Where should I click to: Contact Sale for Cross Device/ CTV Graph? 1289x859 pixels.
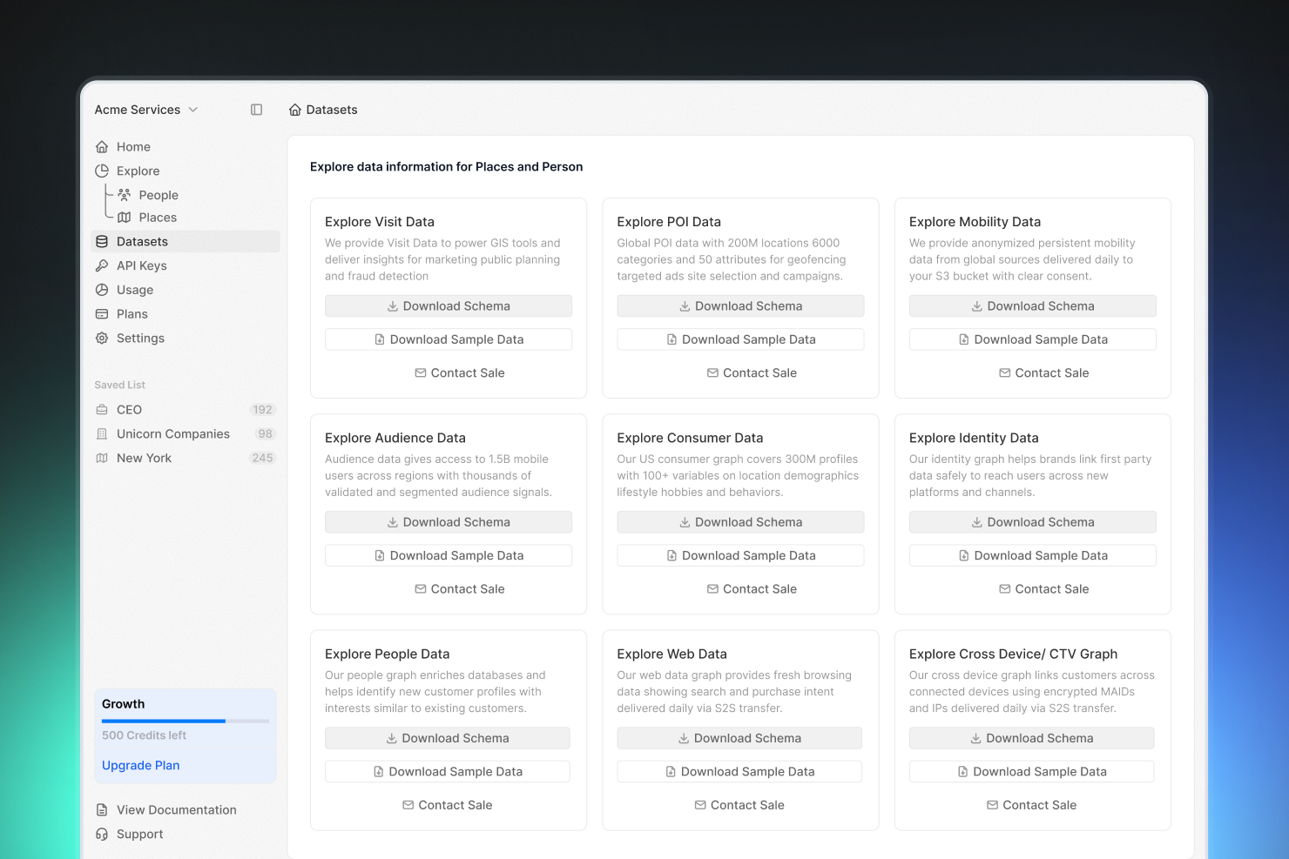click(1032, 805)
